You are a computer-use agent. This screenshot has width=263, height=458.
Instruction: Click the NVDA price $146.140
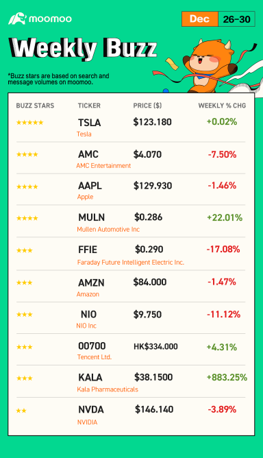point(154,409)
